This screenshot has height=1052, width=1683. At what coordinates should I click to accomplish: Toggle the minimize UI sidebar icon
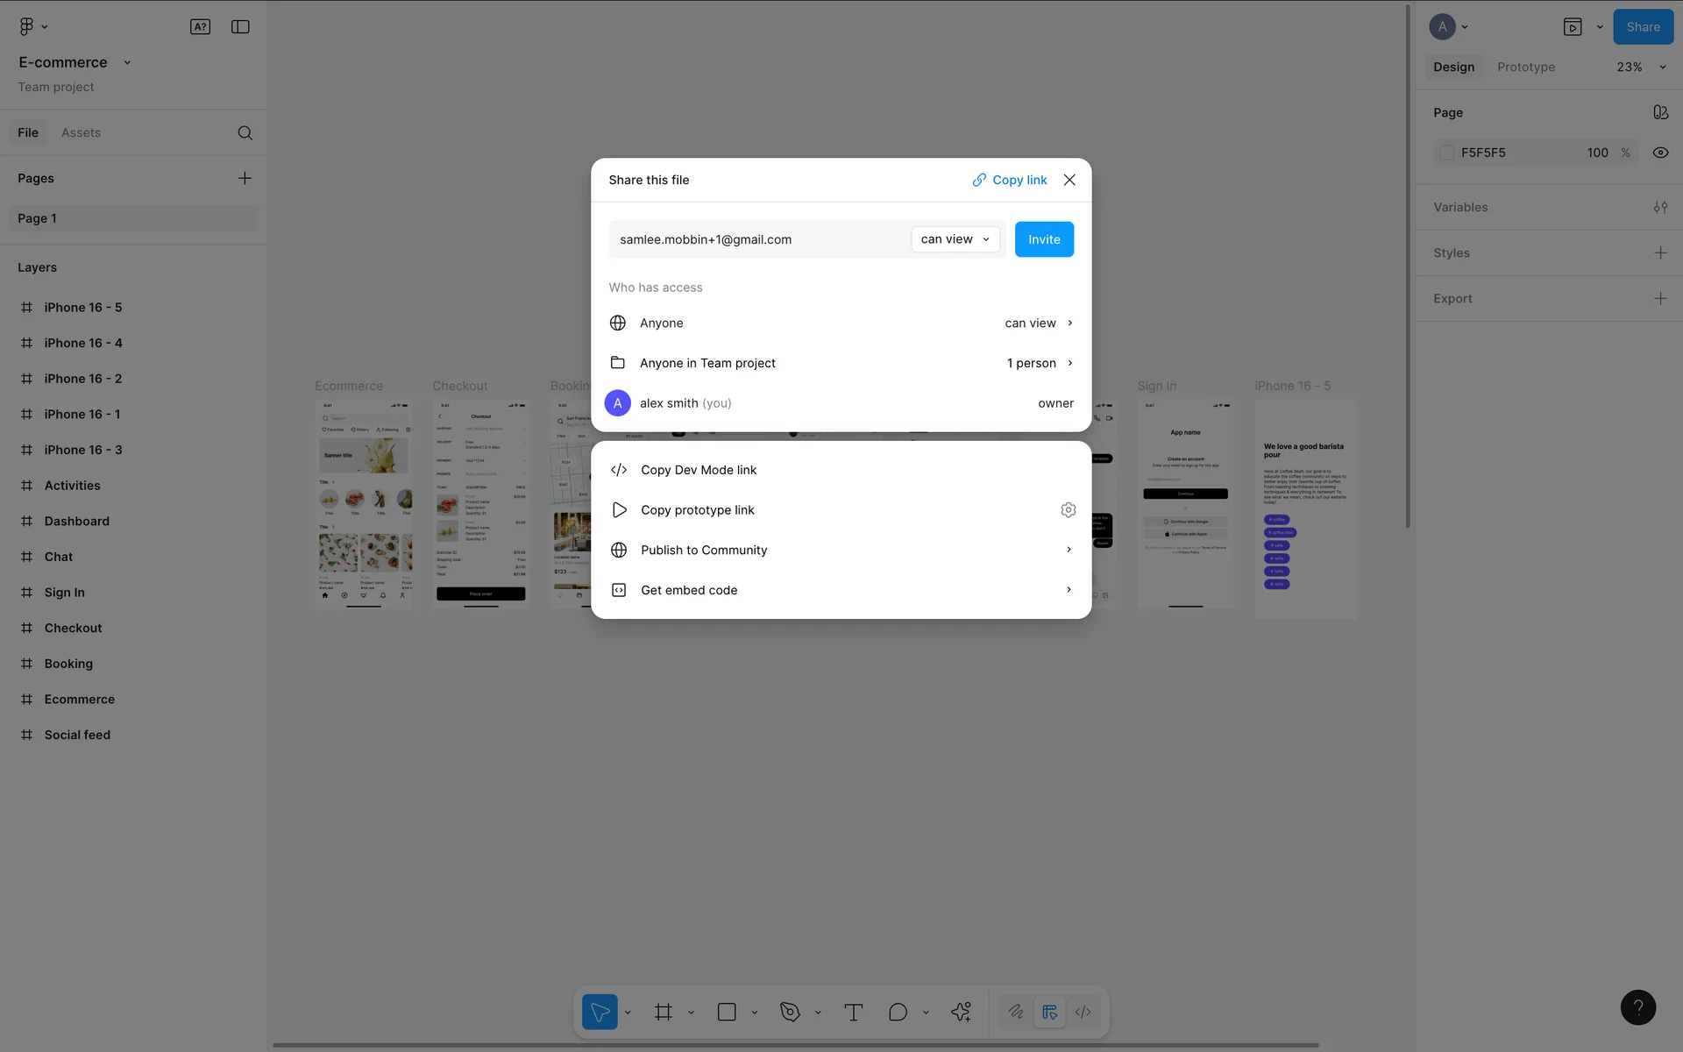240,26
